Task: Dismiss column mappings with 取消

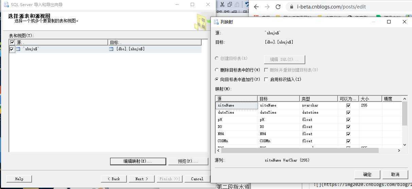Action: (x=395, y=174)
